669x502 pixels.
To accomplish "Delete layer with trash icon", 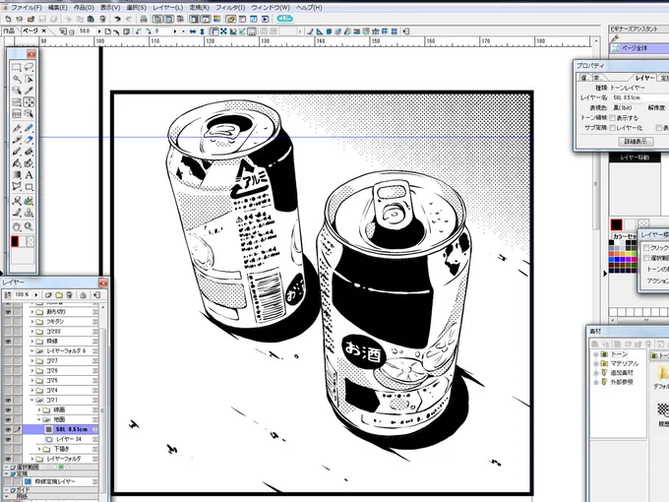I will [x=69, y=295].
